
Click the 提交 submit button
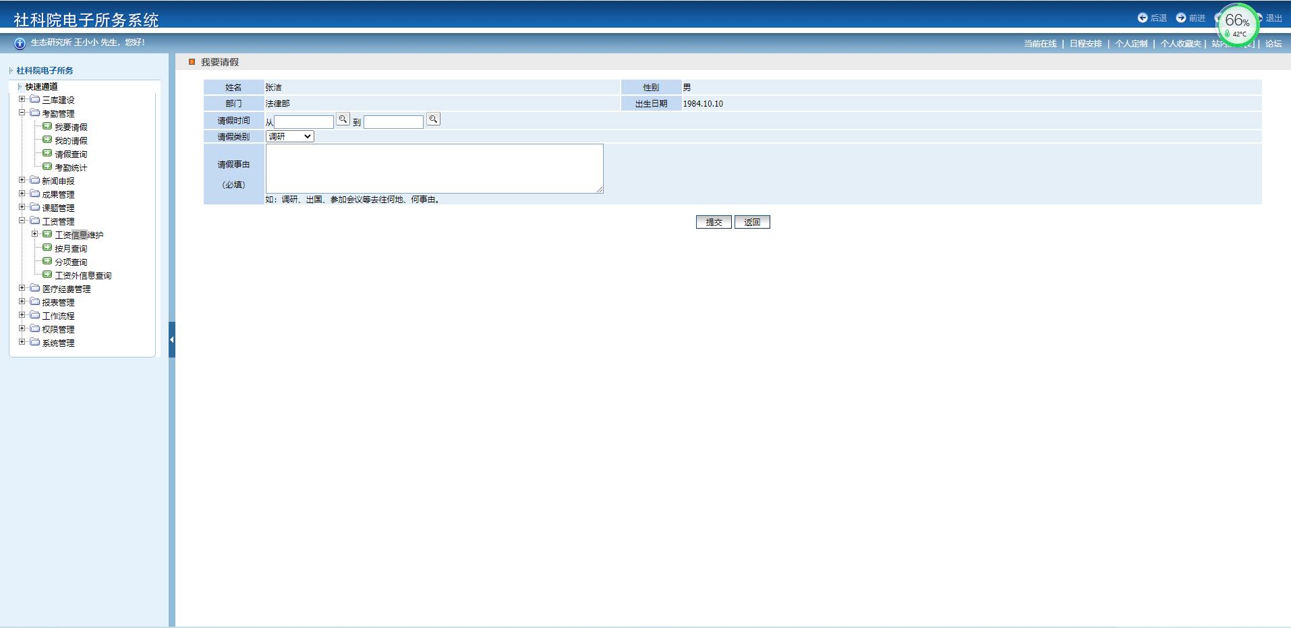coord(714,222)
